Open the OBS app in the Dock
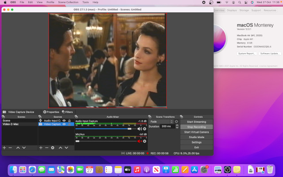The width and height of the screenshot is (283, 177). tap(227, 169)
